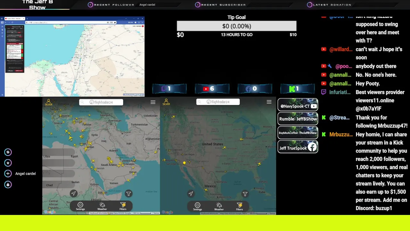Click the plus circle icon beside Angel cardel
This screenshot has width=410, height=231.
[x=8, y=174]
